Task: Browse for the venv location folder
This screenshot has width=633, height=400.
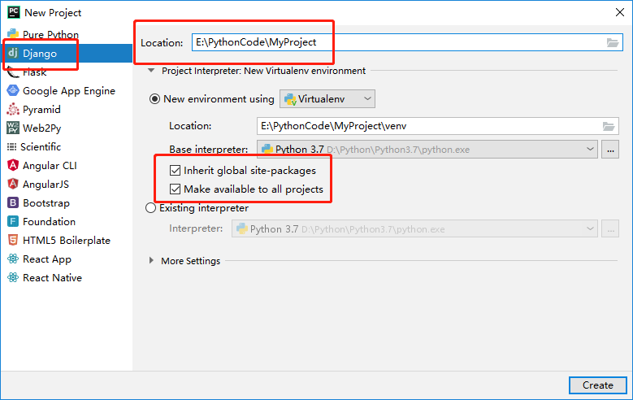Action: point(609,126)
